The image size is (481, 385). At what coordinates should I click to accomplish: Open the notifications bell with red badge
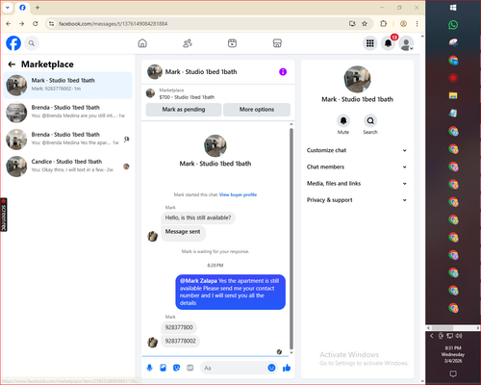[x=388, y=43]
